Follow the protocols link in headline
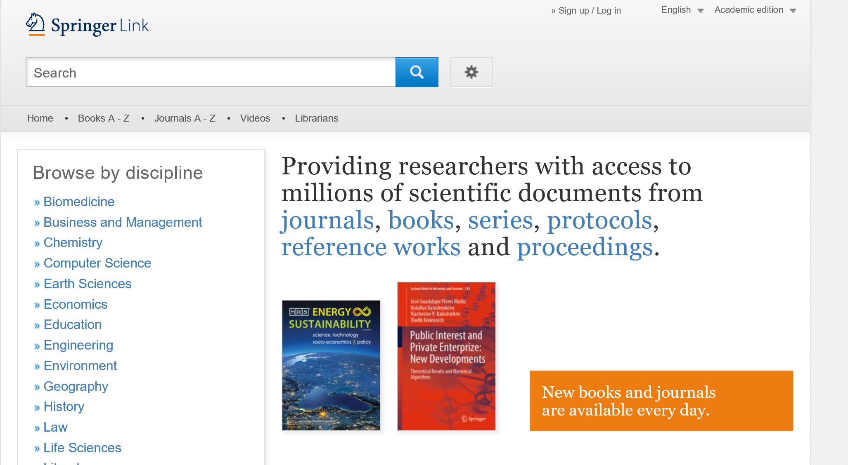The image size is (848, 465). [x=599, y=220]
